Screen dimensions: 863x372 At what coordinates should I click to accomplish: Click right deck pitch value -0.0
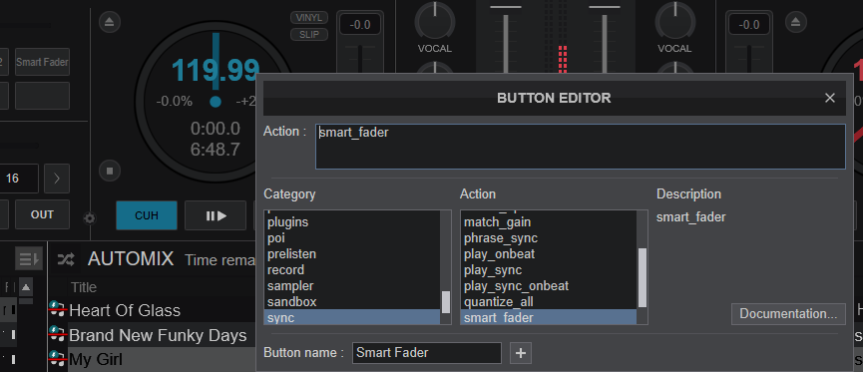(x=749, y=25)
